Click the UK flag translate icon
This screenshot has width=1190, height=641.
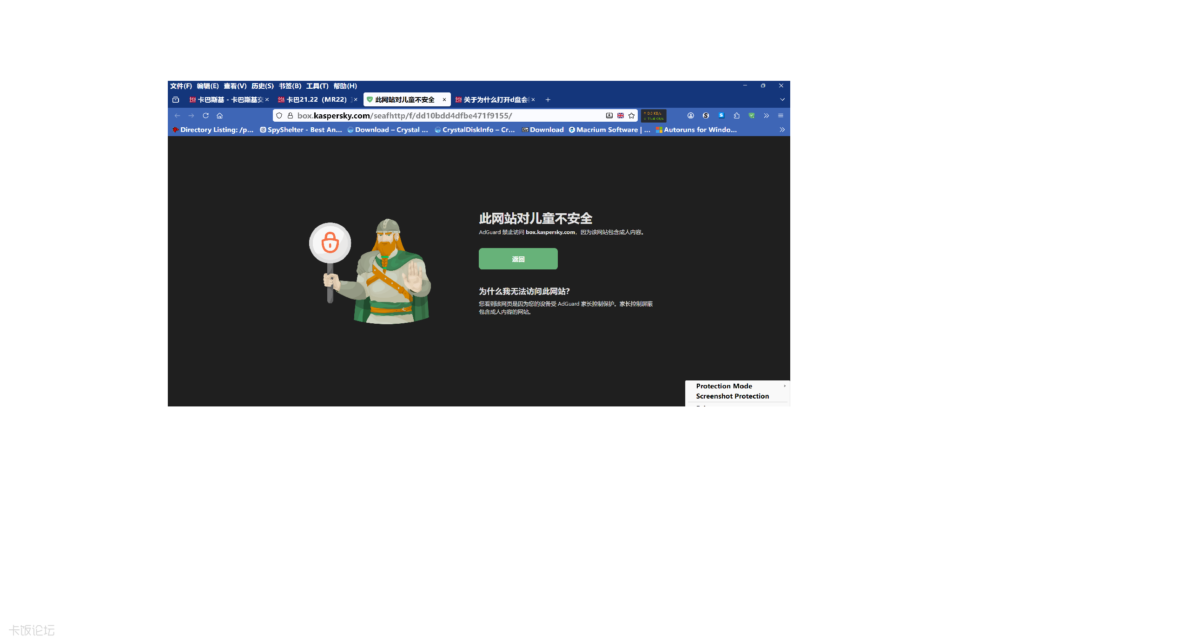click(x=621, y=116)
